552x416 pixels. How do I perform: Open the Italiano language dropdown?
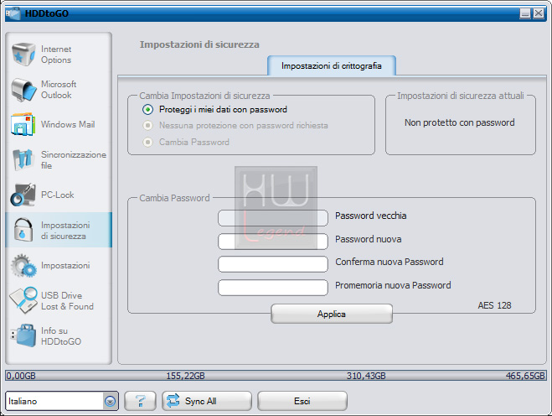coord(111,401)
